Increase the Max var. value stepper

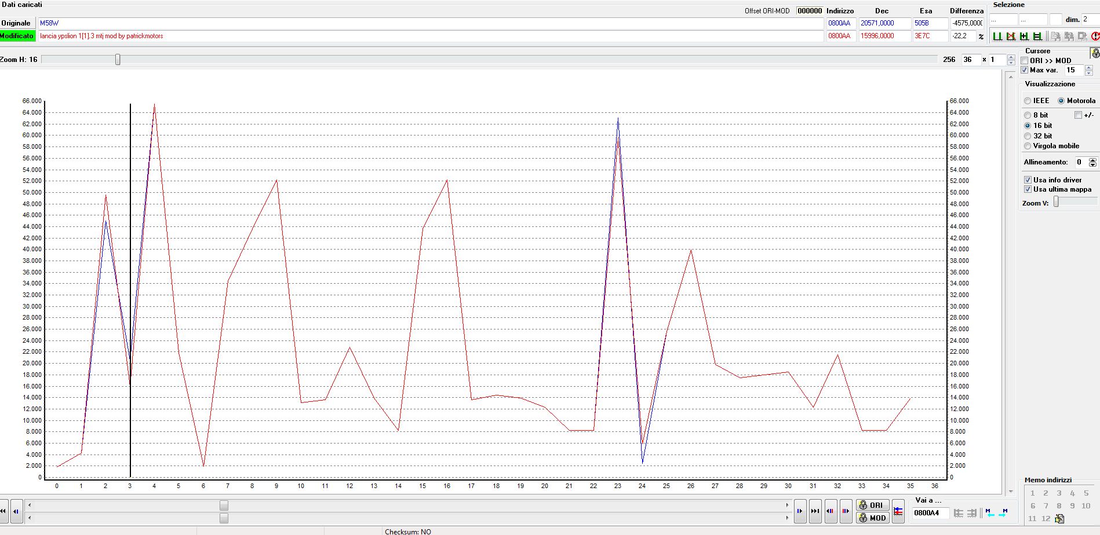click(x=1088, y=67)
